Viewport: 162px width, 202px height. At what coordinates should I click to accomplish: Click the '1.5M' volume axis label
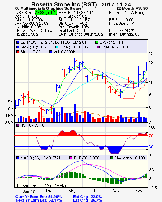click(x=9, y=102)
